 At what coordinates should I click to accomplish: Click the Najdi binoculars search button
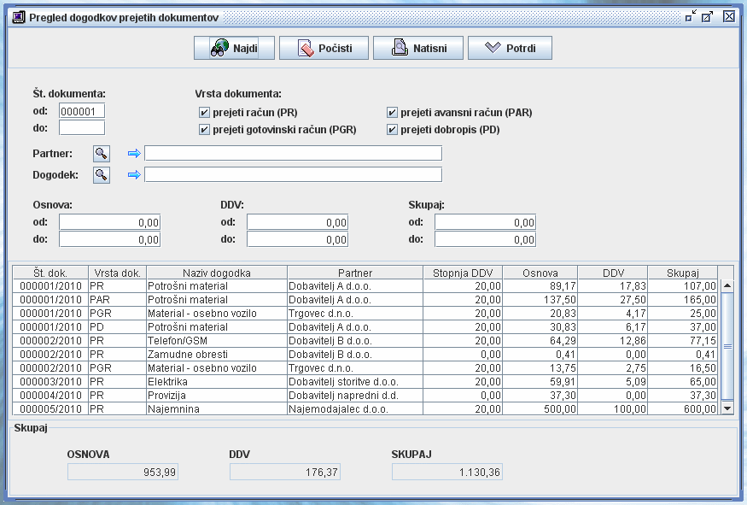(x=234, y=48)
